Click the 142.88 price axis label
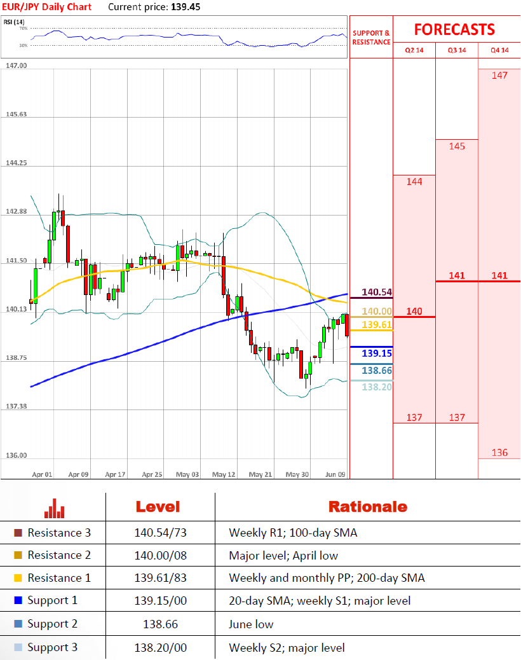Viewport: 521px width, 660px height. pyautogui.click(x=17, y=211)
